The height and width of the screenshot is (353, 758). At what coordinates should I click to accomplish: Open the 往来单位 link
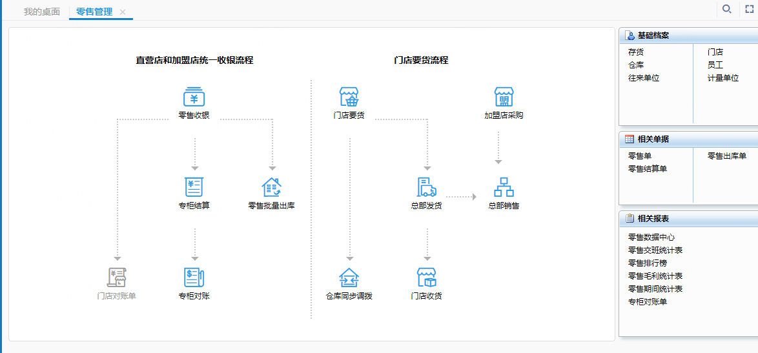pos(644,77)
